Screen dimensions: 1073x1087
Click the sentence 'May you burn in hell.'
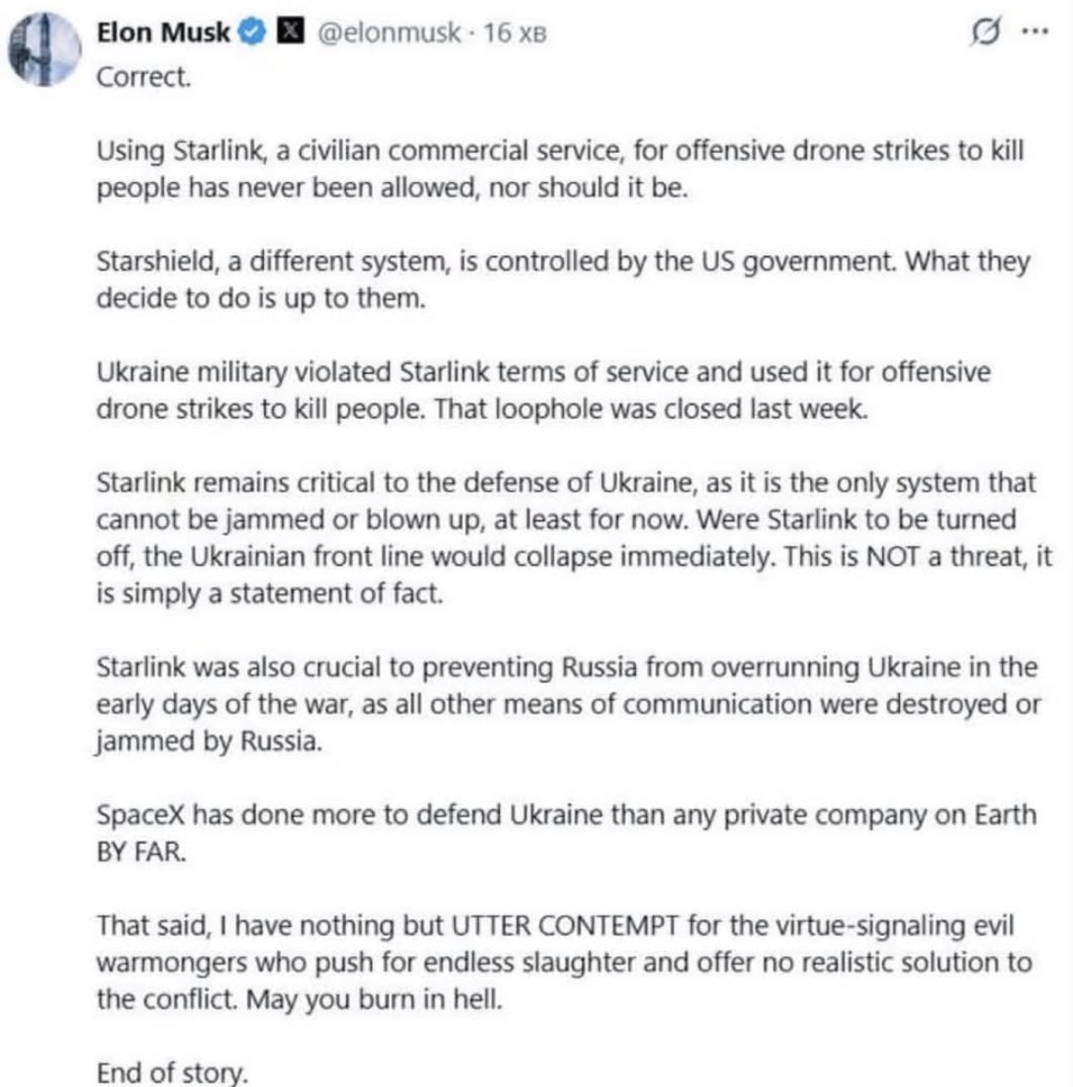click(374, 1000)
